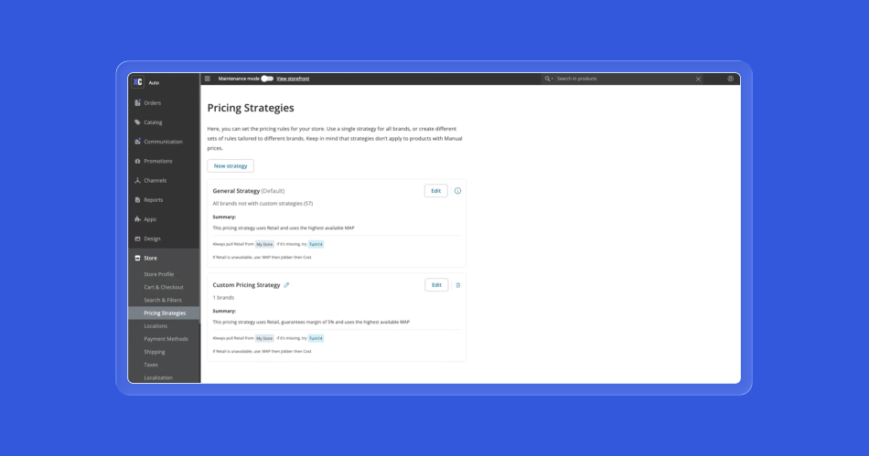Open the search magnifier scope dropdown
The image size is (869, 456).
click(549, 79)
